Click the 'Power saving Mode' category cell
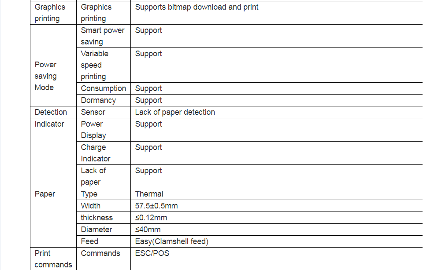This screenshot has height=270, width=423. (x=45, y=76)
